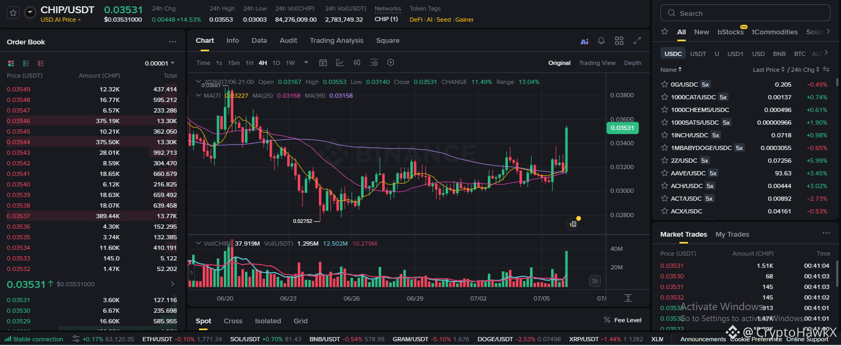The height and width of the screenshot is (346, 841).
Task: Open Fee Level percent icon
Action: point(607,320)
